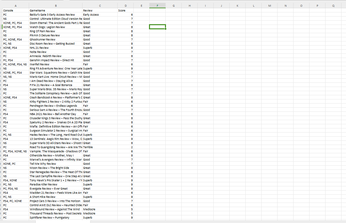Viewport: 346px width, 223px height.
Task: Select the PS4, PC, XONE console cell
Action: [x=16, y=201]
